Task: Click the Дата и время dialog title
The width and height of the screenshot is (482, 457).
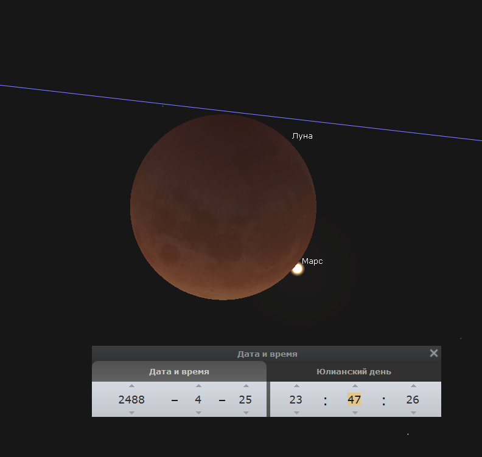Action: [x=267, y=354]
